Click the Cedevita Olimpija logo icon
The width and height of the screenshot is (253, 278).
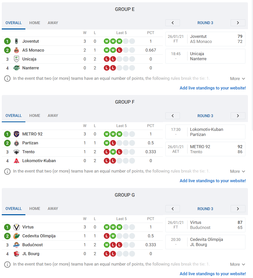pyautogui.click(x=16, y=236)
